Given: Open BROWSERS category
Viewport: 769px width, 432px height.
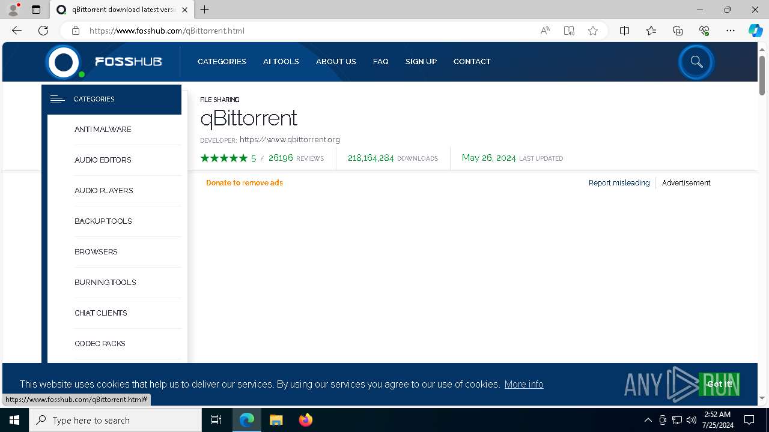Looking at the screenshot, I should tap(96, 252).
